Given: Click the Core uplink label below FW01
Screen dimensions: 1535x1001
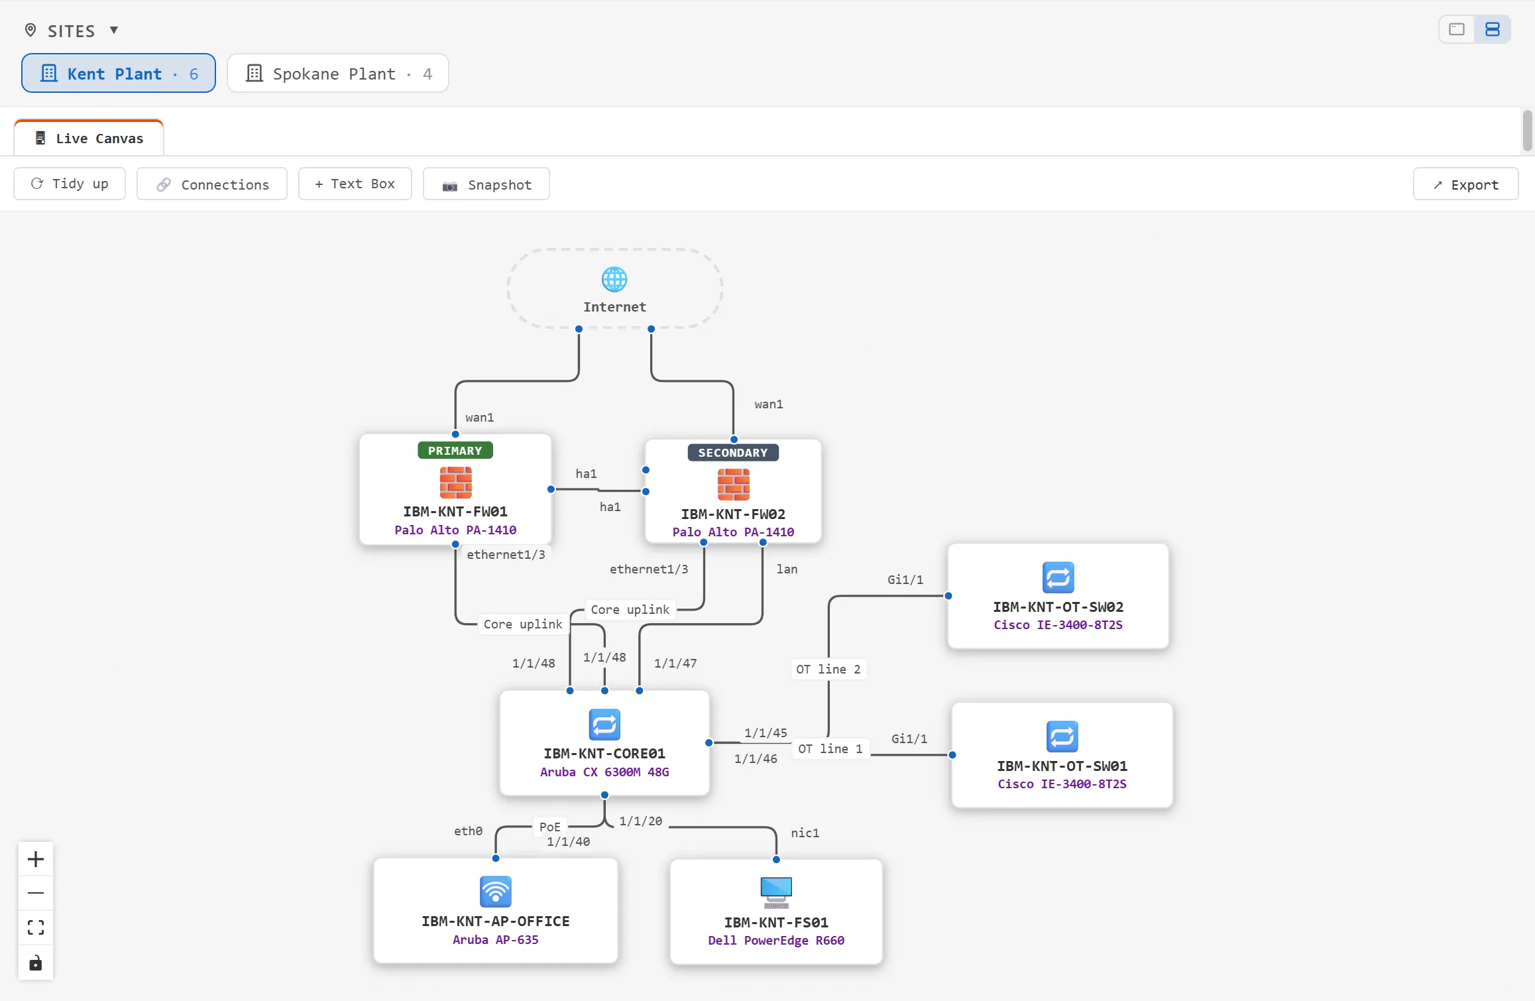Looking at the screenshot, I should pyautogui.click(x=523, y=624).
